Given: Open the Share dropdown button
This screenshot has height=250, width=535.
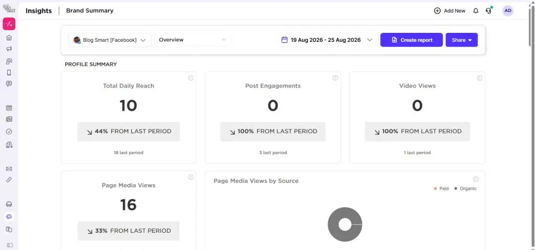Looking at the screenshot, I should (x=461, y=40).
